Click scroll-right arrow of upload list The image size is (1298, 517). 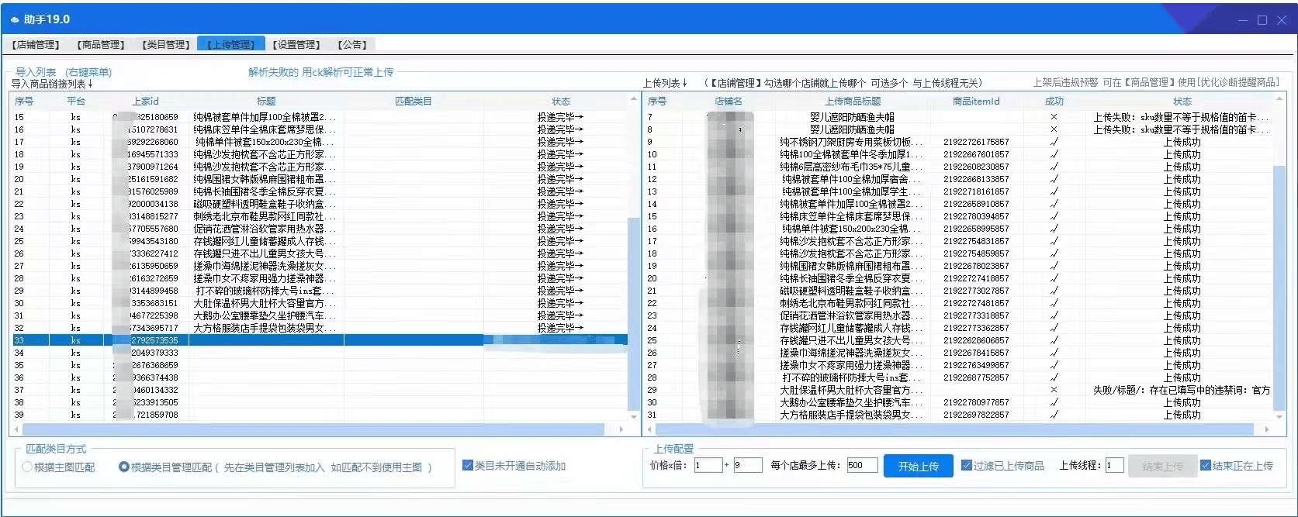coord(1267,429)
